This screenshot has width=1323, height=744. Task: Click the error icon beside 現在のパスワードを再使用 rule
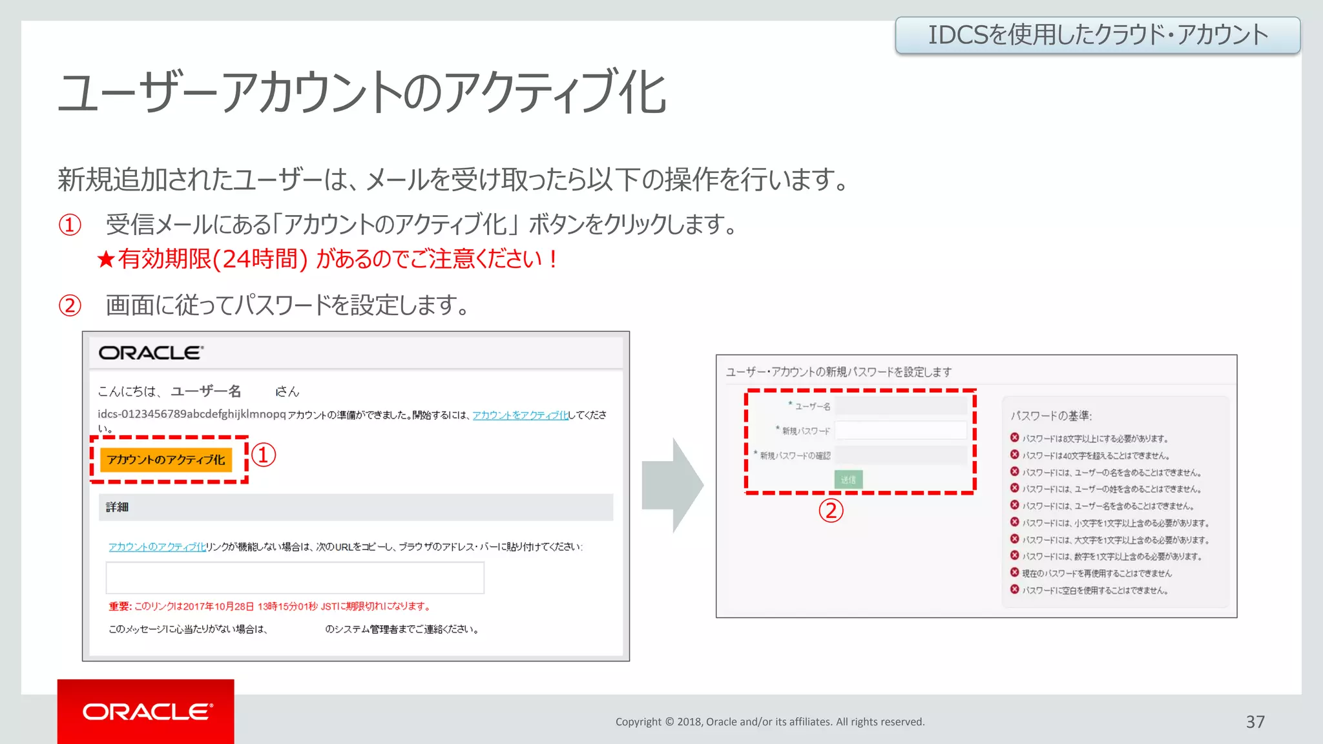[1015, 572]
